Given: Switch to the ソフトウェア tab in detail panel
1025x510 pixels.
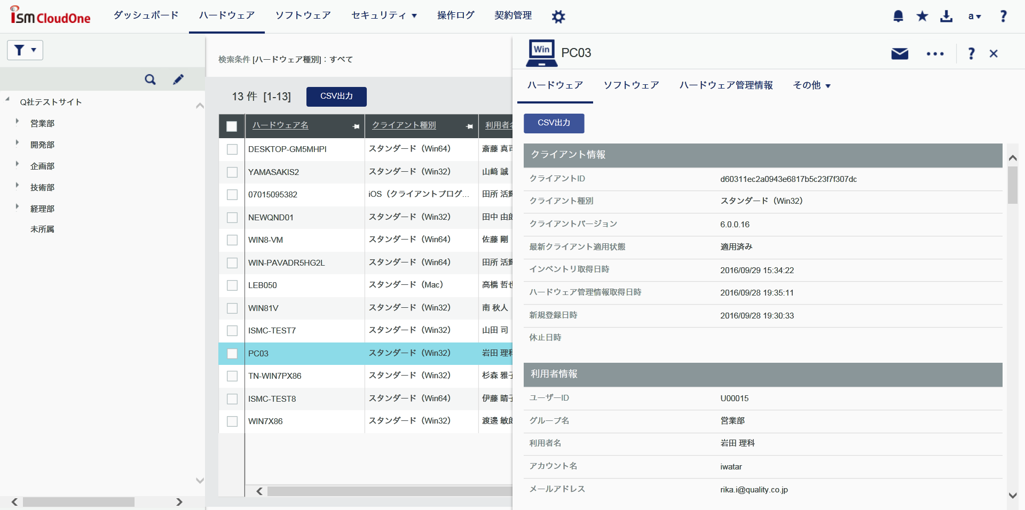Looking at the screenshot, I should click(x=631, y=85).
